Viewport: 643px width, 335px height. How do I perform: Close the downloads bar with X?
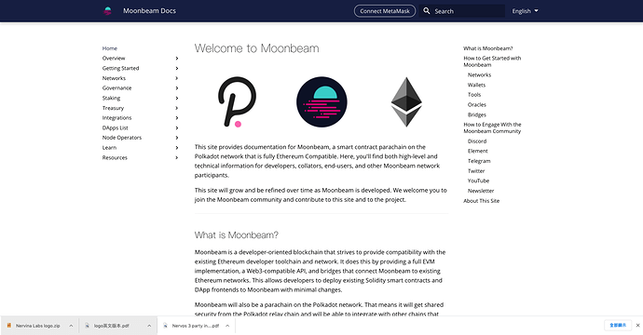click(637, 325)
